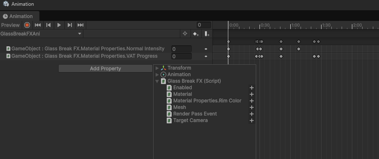The width and height of the screenshot is (379, 159).
Task: Select the last Normal Intensity keyframe
Action: pyautogui.click(x=299, y=49)
